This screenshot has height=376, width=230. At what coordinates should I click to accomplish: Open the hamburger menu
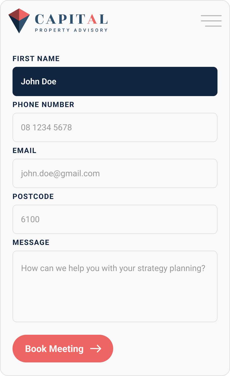211,21
